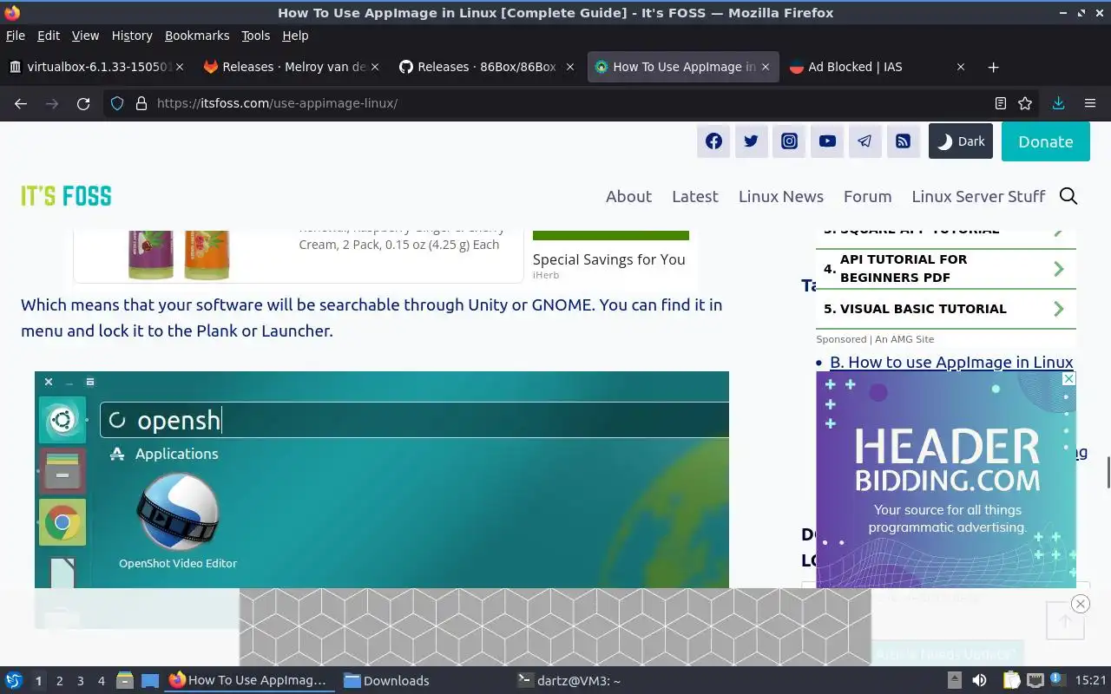
Task: Open the RSS feed icon
Action: coord(903,141)
